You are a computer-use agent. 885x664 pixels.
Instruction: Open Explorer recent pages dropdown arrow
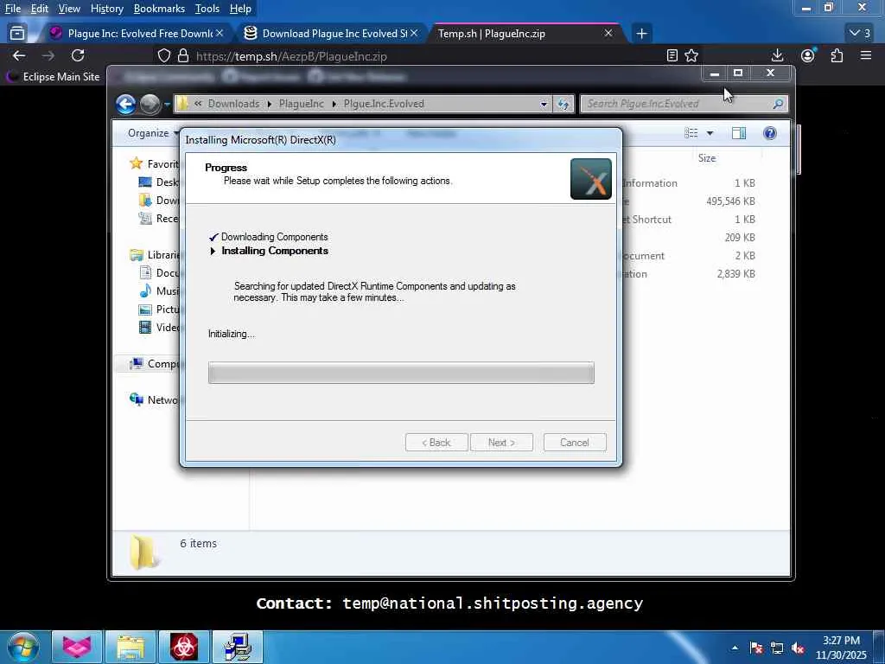click(x=167, y=105)
